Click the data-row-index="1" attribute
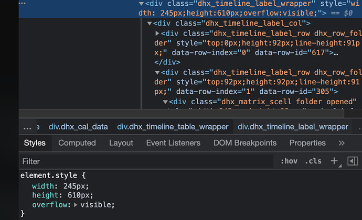This screenshot has height=220, width=362. [216, 92]
